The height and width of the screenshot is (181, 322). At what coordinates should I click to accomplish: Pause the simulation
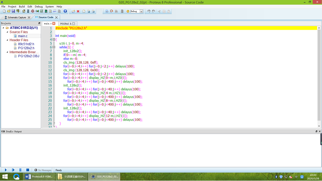pos(20,170)
